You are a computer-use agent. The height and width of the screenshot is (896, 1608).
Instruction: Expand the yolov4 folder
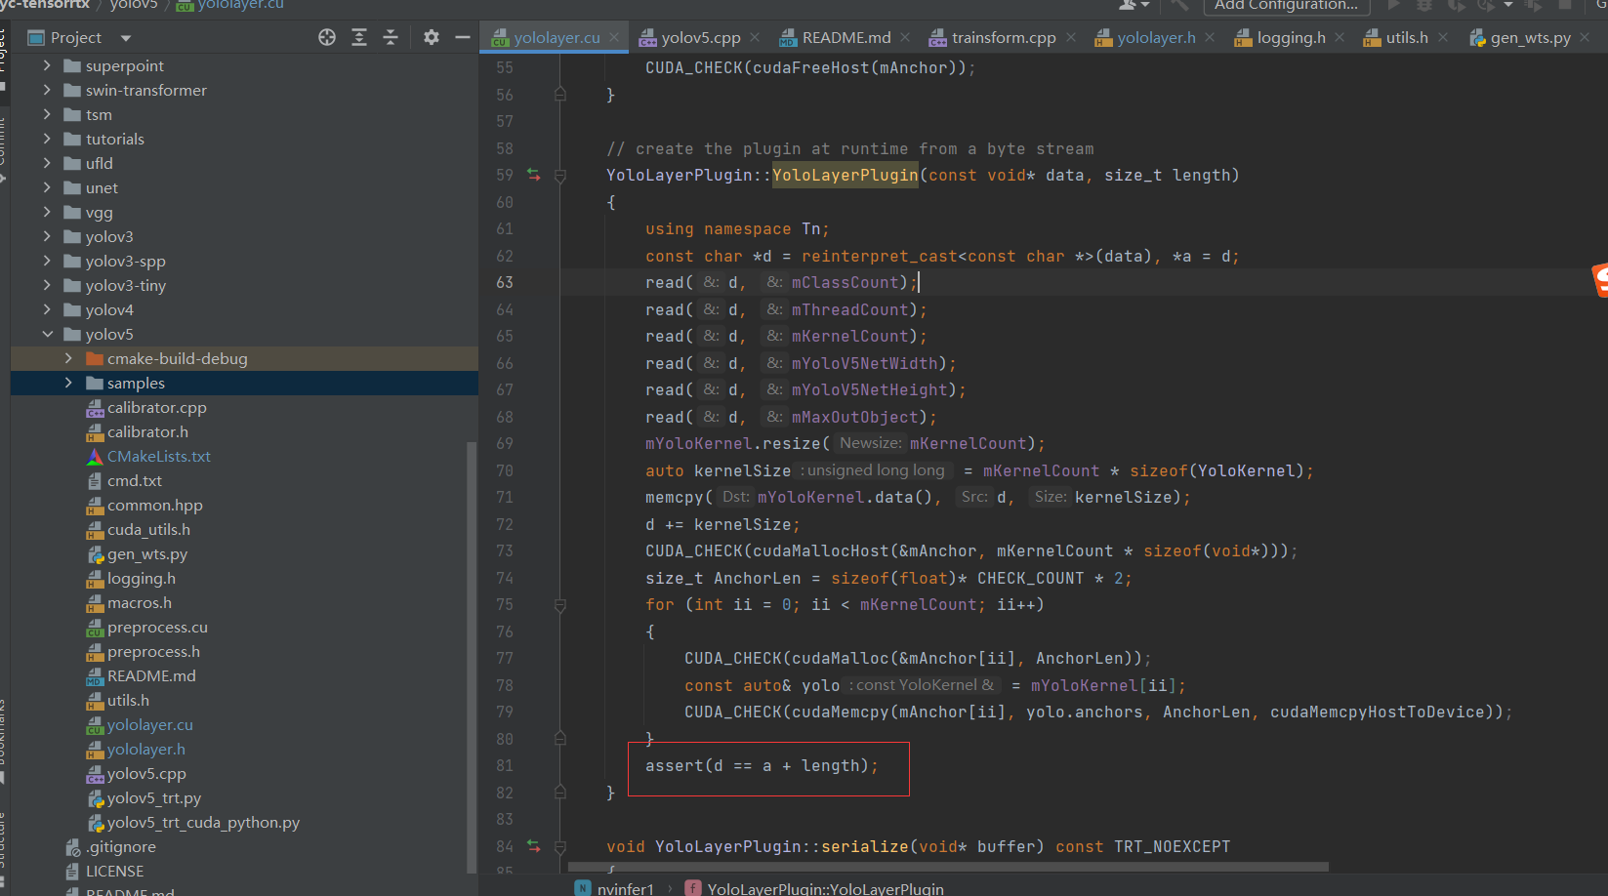pos(46,309)
